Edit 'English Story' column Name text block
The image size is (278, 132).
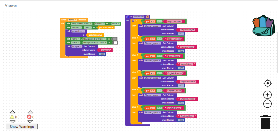187,116
